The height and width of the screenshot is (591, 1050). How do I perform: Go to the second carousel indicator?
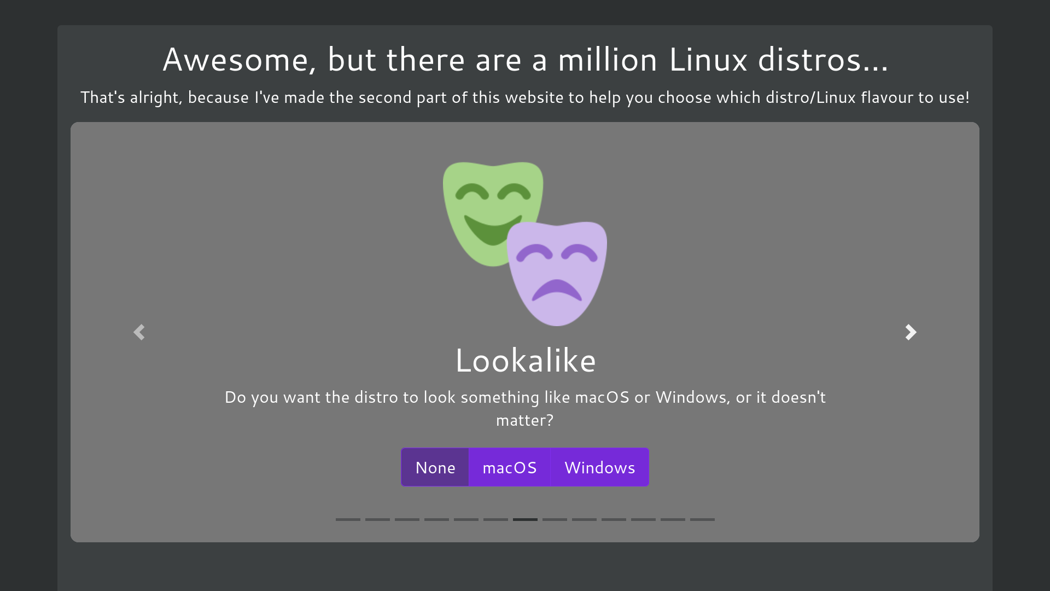coord(377,519)
